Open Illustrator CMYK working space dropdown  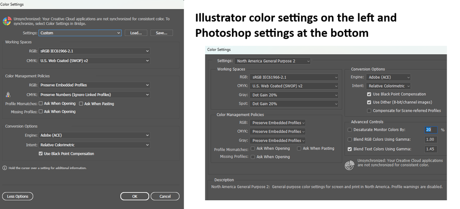94,61
